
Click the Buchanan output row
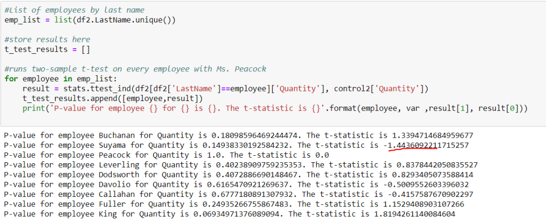pos(238,135)
